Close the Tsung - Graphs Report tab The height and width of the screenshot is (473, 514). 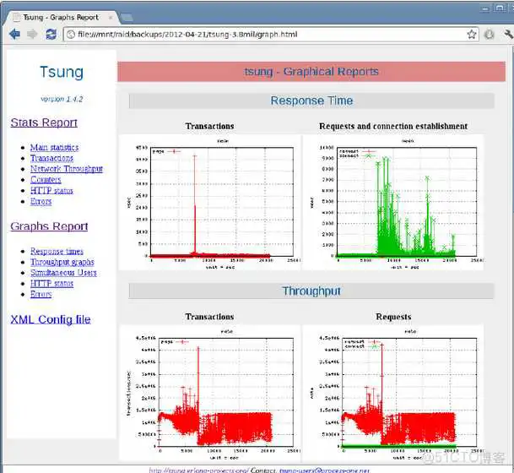pos(108,15)
